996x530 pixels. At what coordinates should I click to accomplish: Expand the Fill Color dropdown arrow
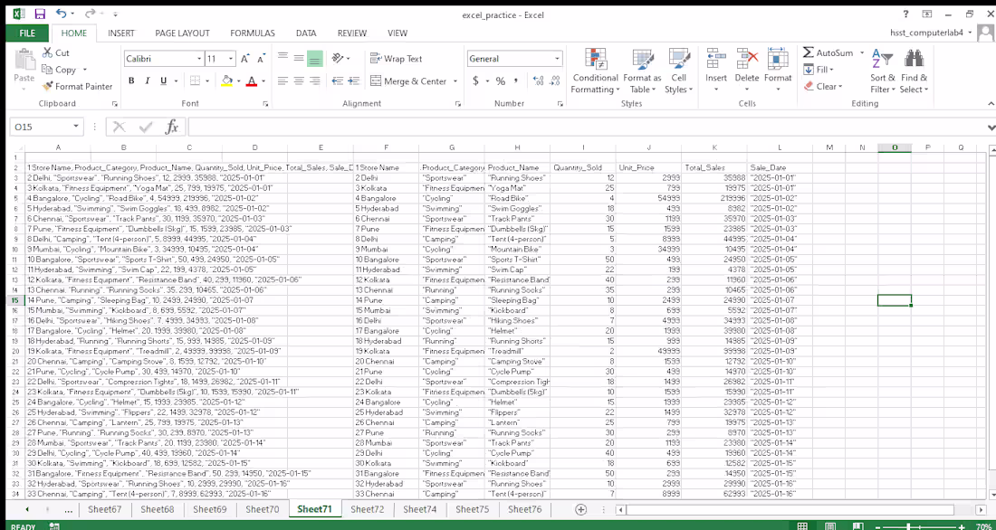pos(239,81)
